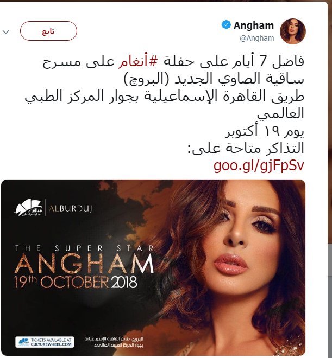This screenshot has width=332, height=358.
Task: Click the large ANGHAM title on the poster
Action: (x=84, y=264)
